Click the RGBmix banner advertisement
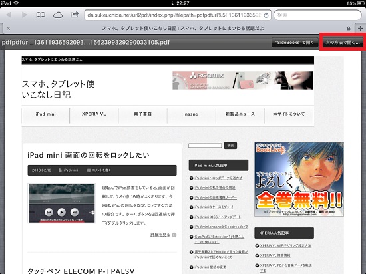Screen dimensions: 366x274 [242, 80]
